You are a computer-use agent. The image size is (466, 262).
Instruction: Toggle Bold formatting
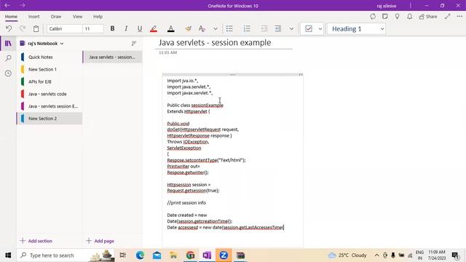click(x=112, y=28)
